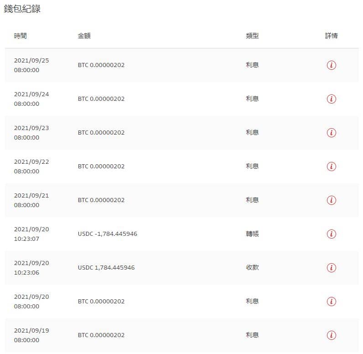Click the 詳情 column header
363x354 pixels.
coord(331,36)
